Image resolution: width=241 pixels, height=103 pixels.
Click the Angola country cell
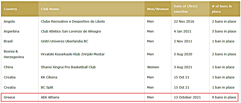[9, 22]
